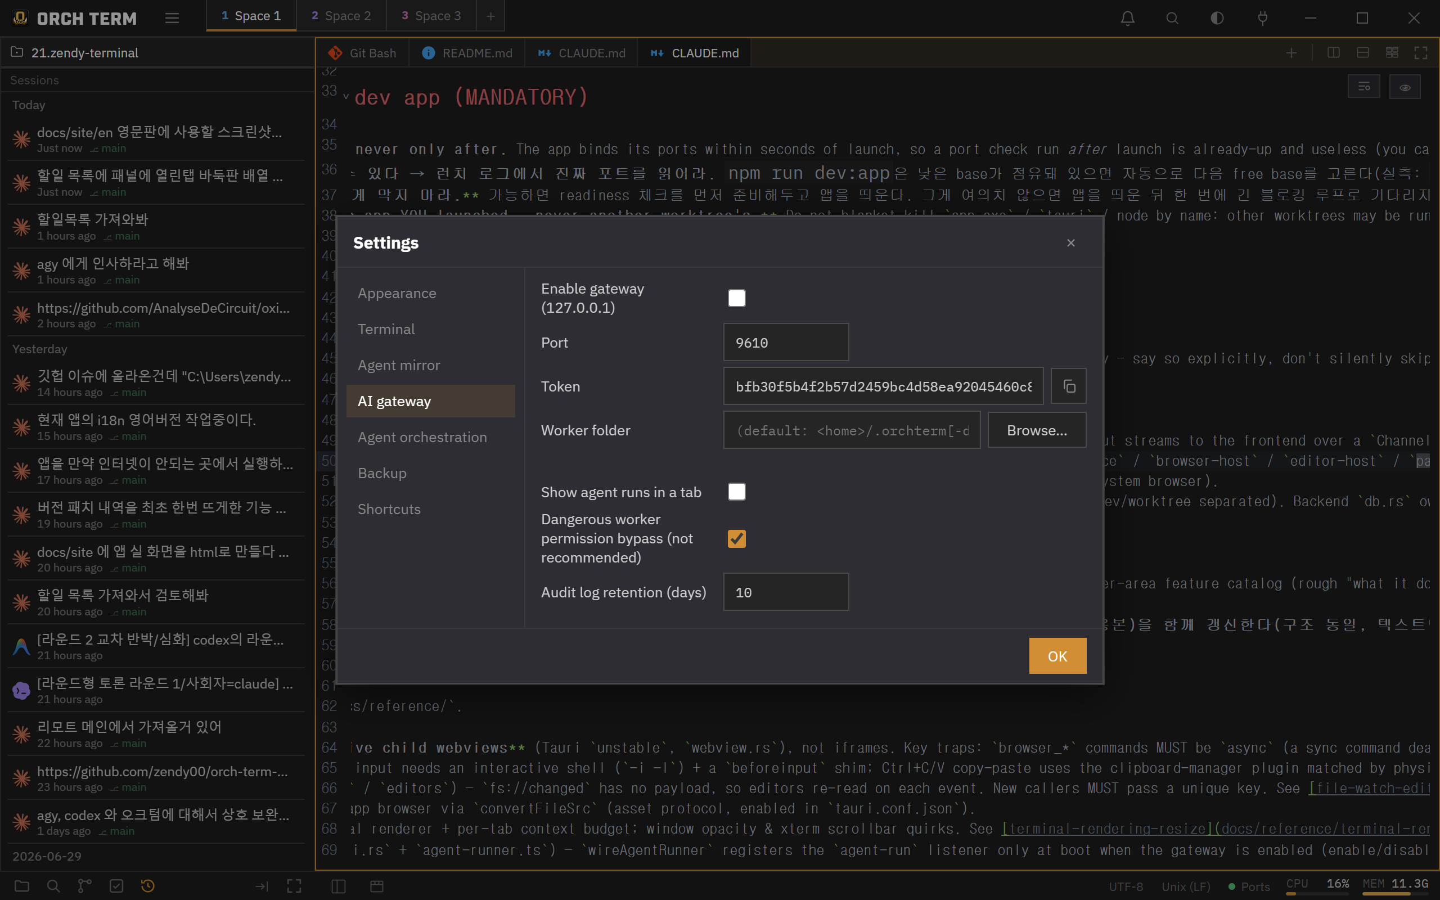
Task: Open the git branch panel icon
Action: 85,886
